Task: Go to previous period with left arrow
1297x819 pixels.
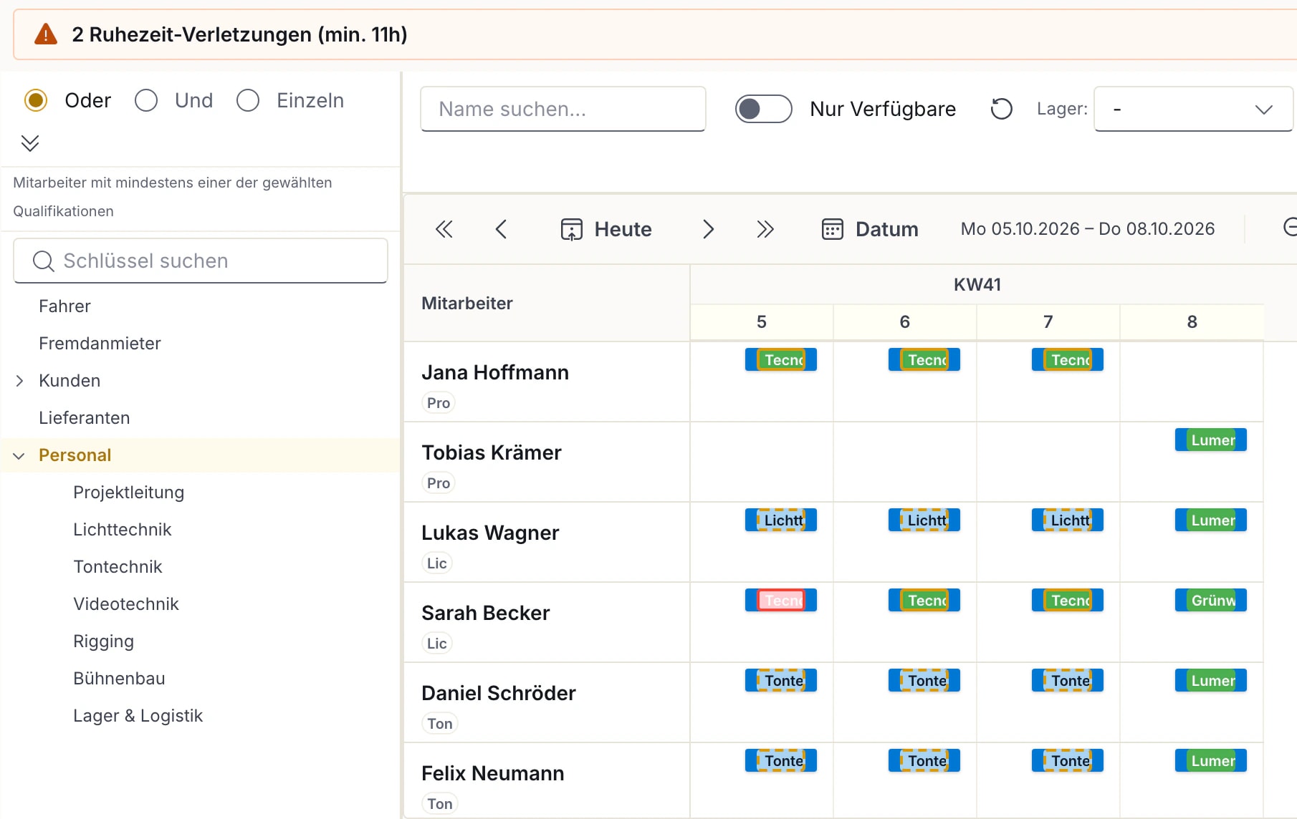Action: 502,229
